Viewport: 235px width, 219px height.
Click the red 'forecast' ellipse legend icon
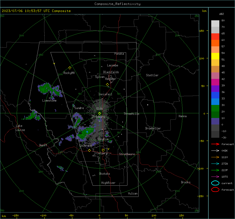click(215, 190)
